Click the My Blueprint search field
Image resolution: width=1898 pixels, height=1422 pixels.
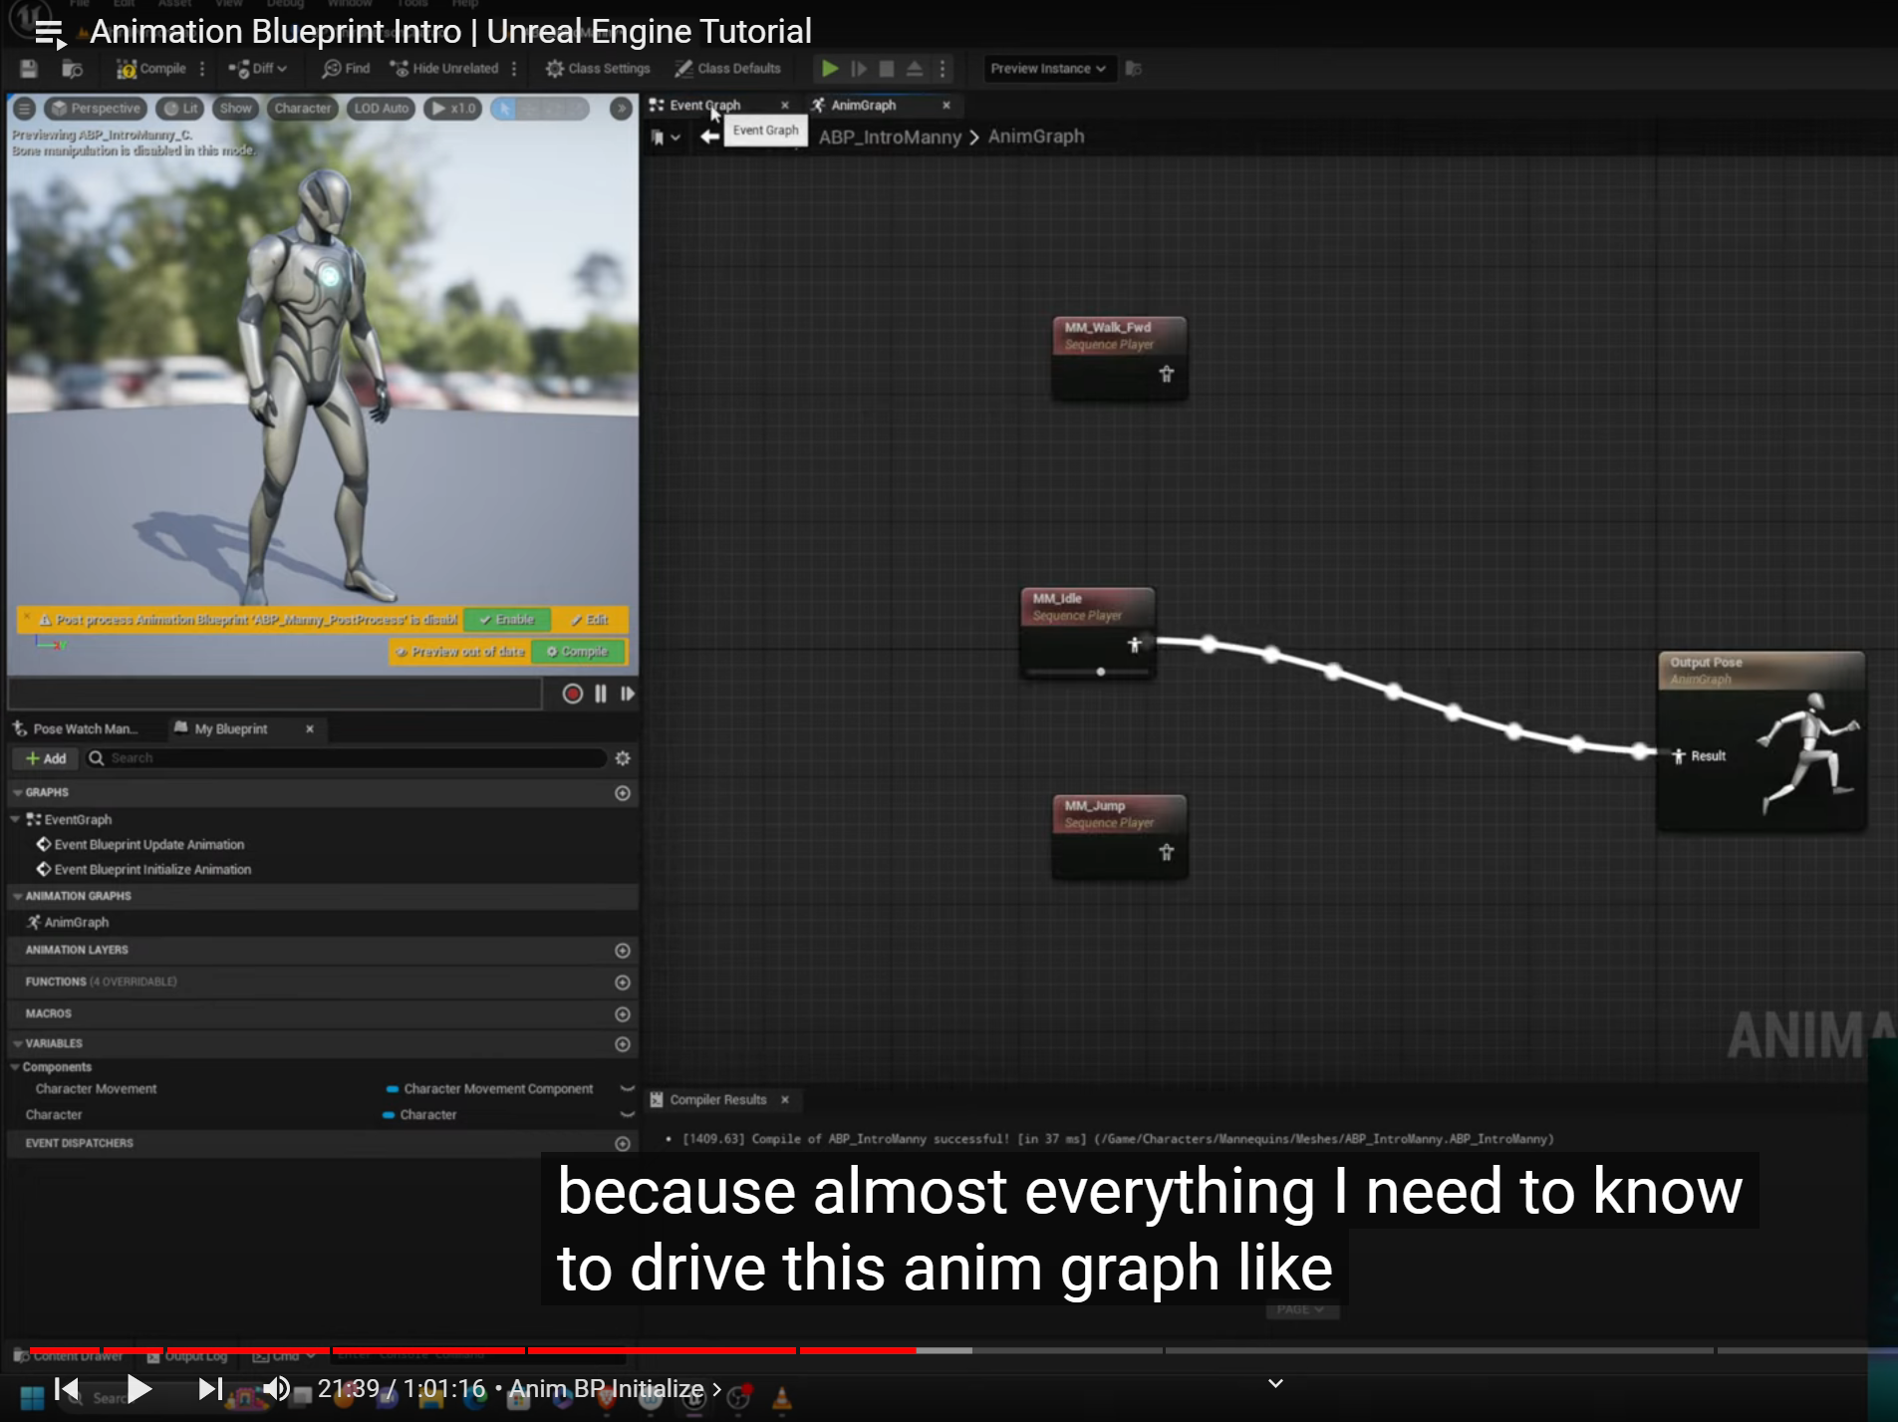pyautogui.click(x=346, y=758)
